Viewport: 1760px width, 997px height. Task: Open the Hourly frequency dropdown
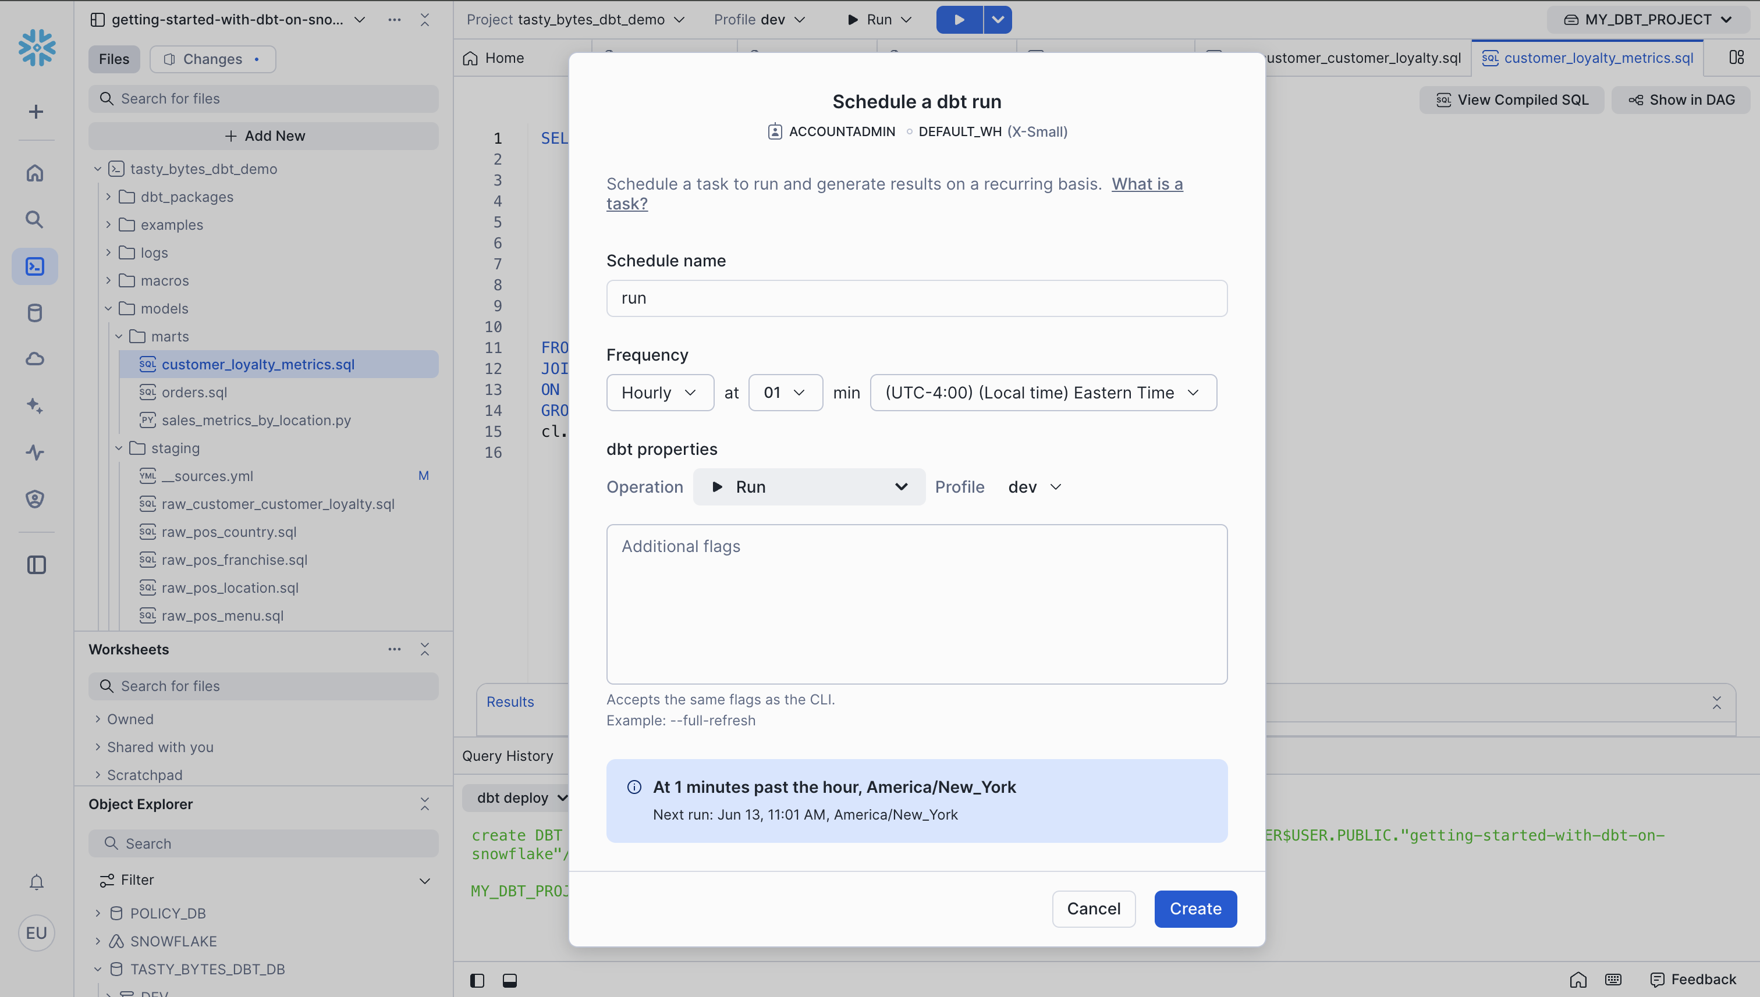coord(660,393)
